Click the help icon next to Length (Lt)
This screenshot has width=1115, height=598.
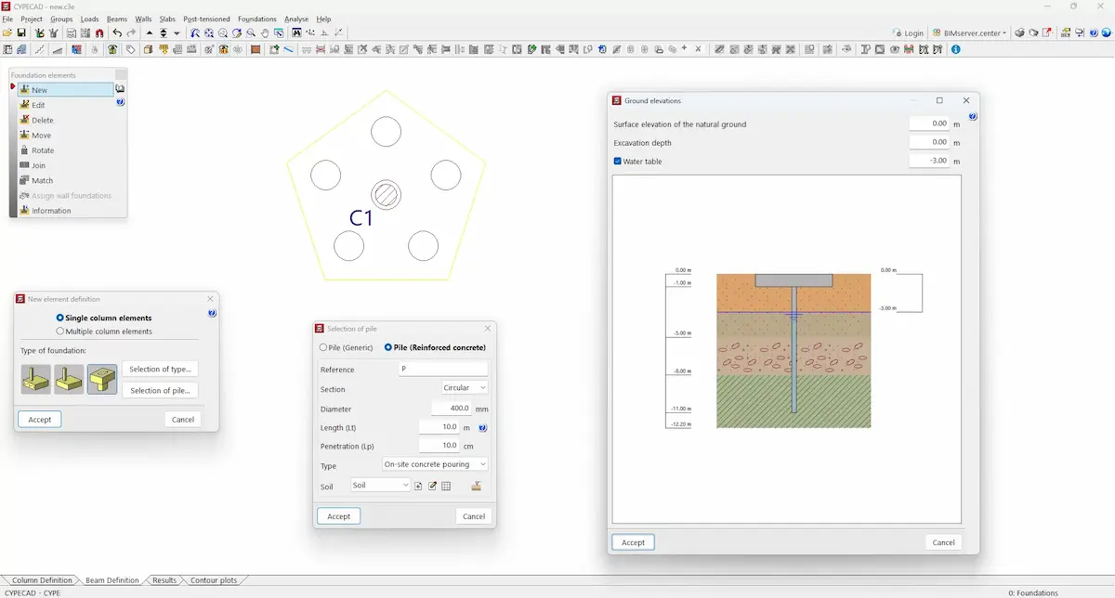[483, 428]
